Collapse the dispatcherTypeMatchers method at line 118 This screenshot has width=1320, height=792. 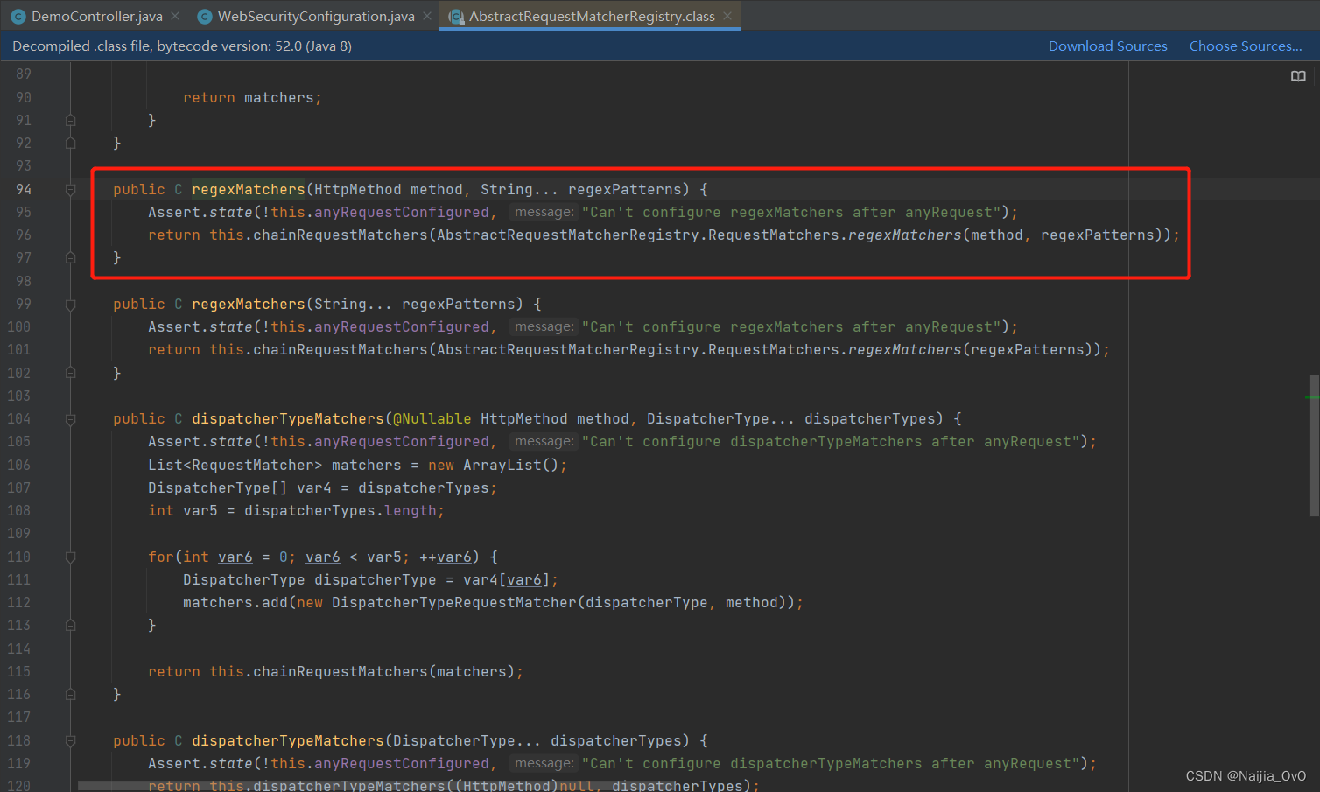pos(70,740)
